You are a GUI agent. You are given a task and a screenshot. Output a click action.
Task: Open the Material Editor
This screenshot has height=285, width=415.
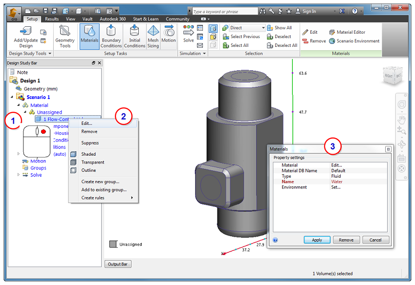click(347, 32)
